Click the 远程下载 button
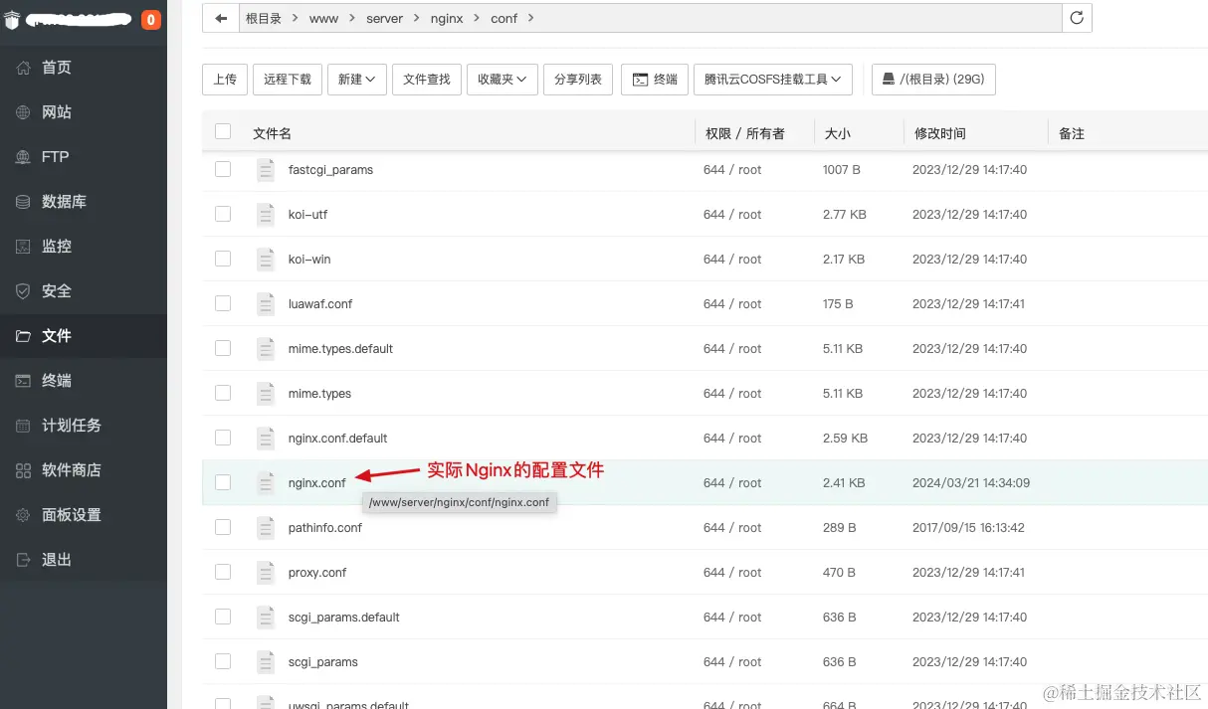 (288, 80)
